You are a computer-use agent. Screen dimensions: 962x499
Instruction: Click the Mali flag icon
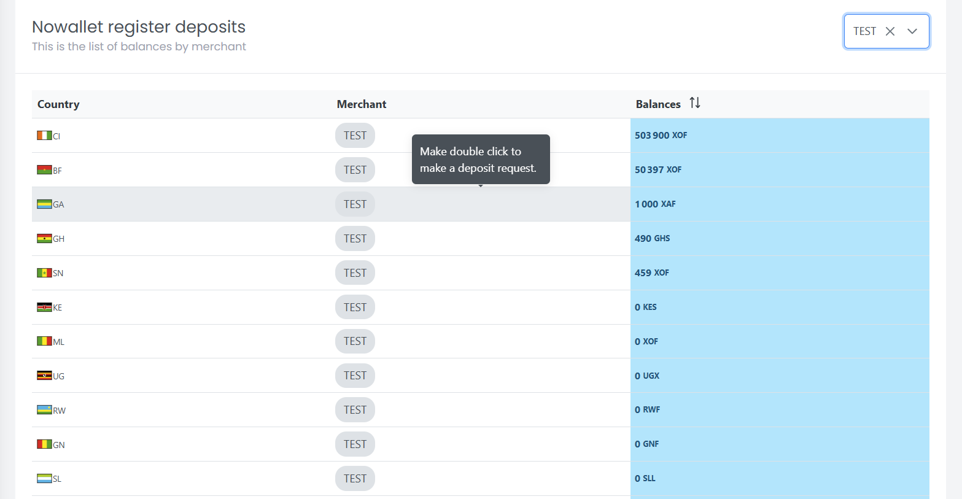44,341
